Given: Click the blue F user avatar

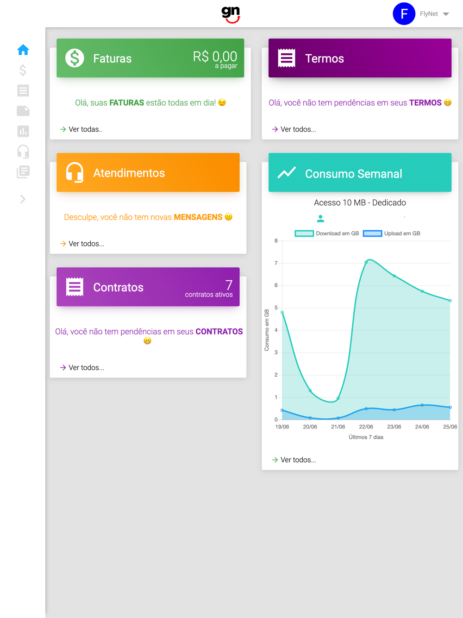Looking at the screenshot, I should coord(404,13).
